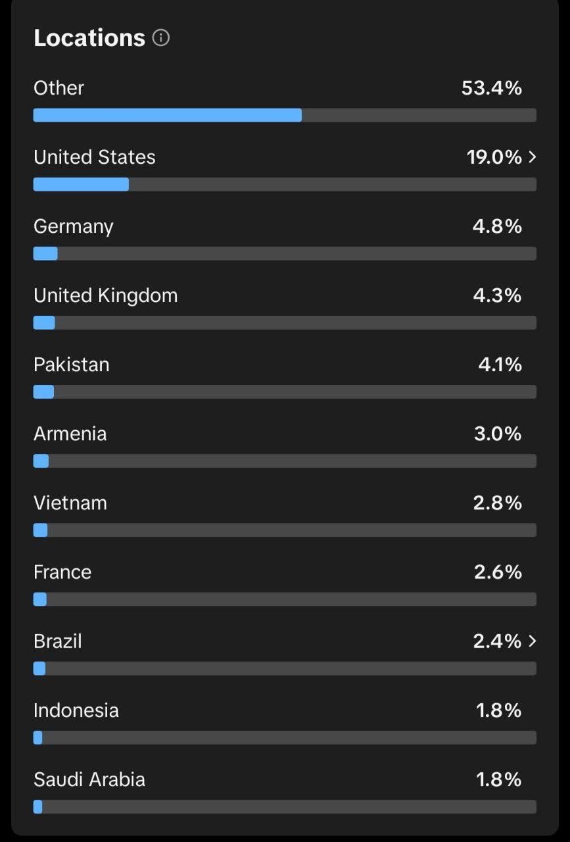Image resolution: width=570 pixels, height=842 pixels.
Task: Tap the info icon next to Locations
Action: pos(161,37)
